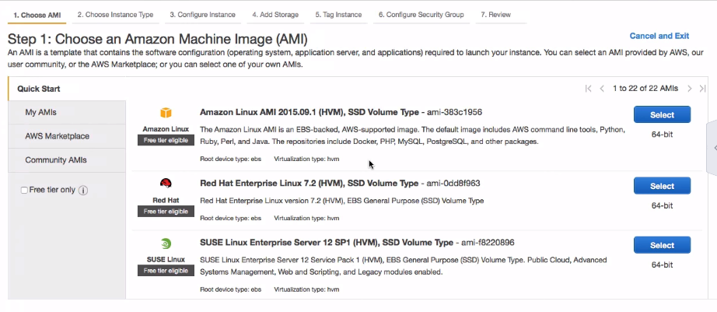The height and width of the screenshot is (312, 717).
Task: Click the 1 to 22 of 22 AMIs text
Action: pos(645,88)
